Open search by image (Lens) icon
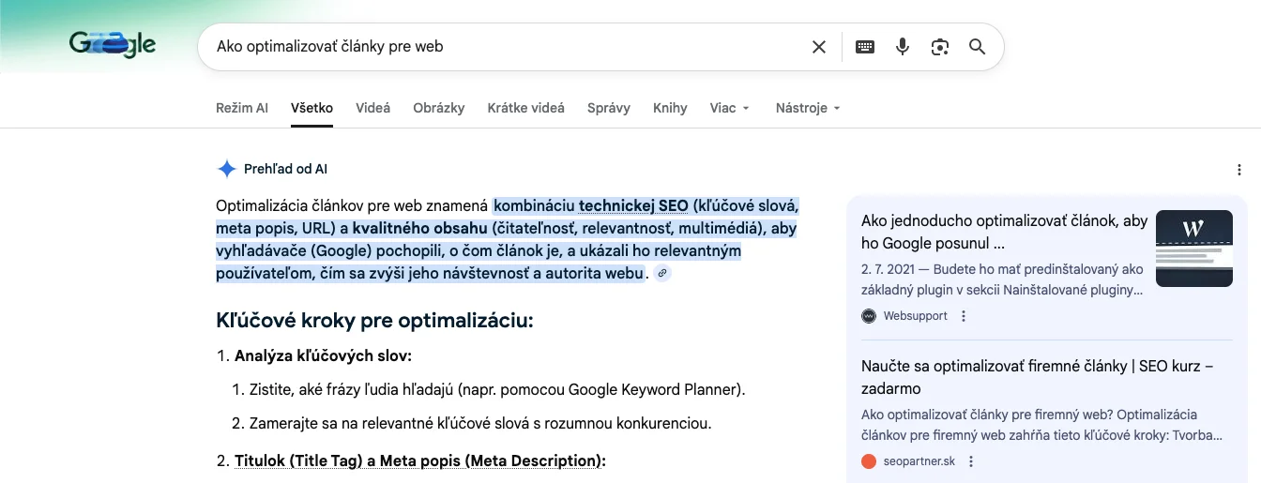This screenshot has width=1261, height=483. coord(940,47)
